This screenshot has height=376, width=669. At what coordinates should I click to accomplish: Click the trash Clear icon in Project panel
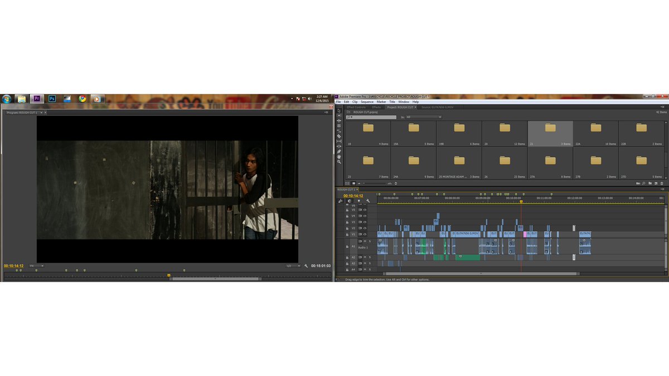(x=662, y=183)
